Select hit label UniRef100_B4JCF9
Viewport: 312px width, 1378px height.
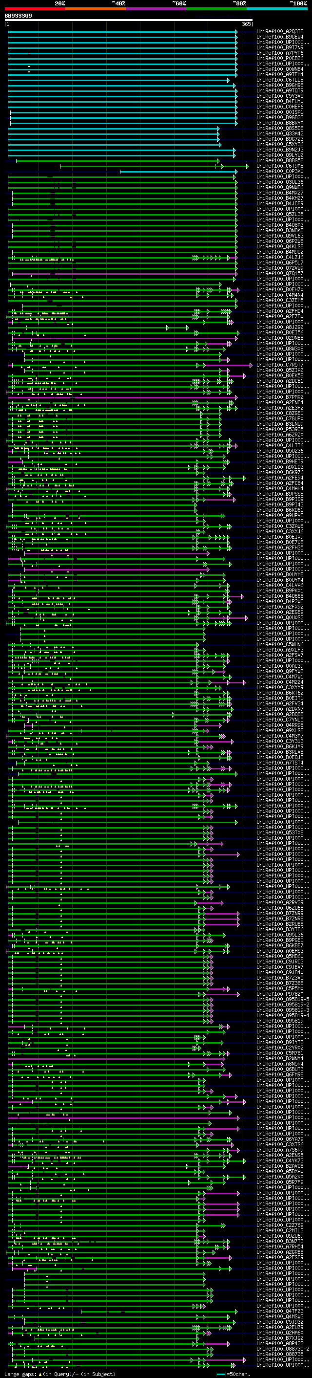click(x=280, y=203)
